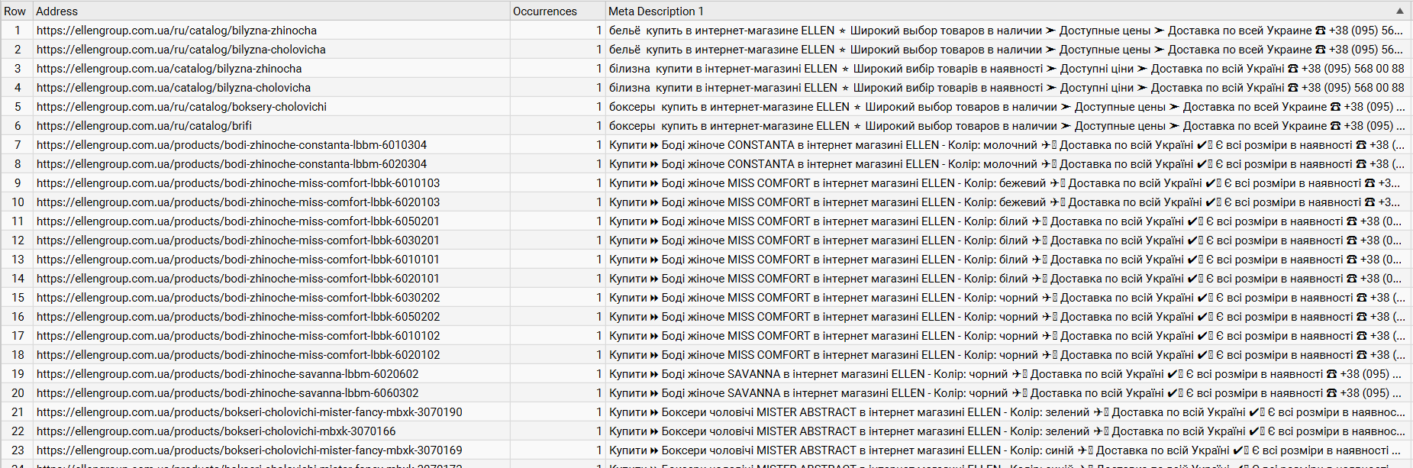Select address miss-comfort-lbbk-6010101
The height and width of the screenshot is (468, 1413).
click(272, 260)
